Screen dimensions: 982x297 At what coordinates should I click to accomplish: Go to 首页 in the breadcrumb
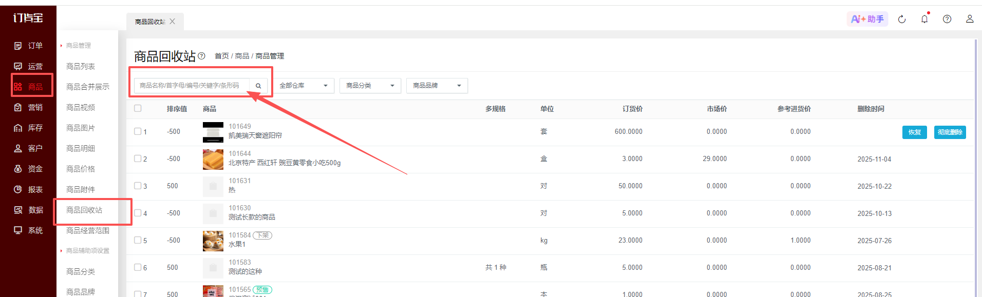tap(222, 56)
